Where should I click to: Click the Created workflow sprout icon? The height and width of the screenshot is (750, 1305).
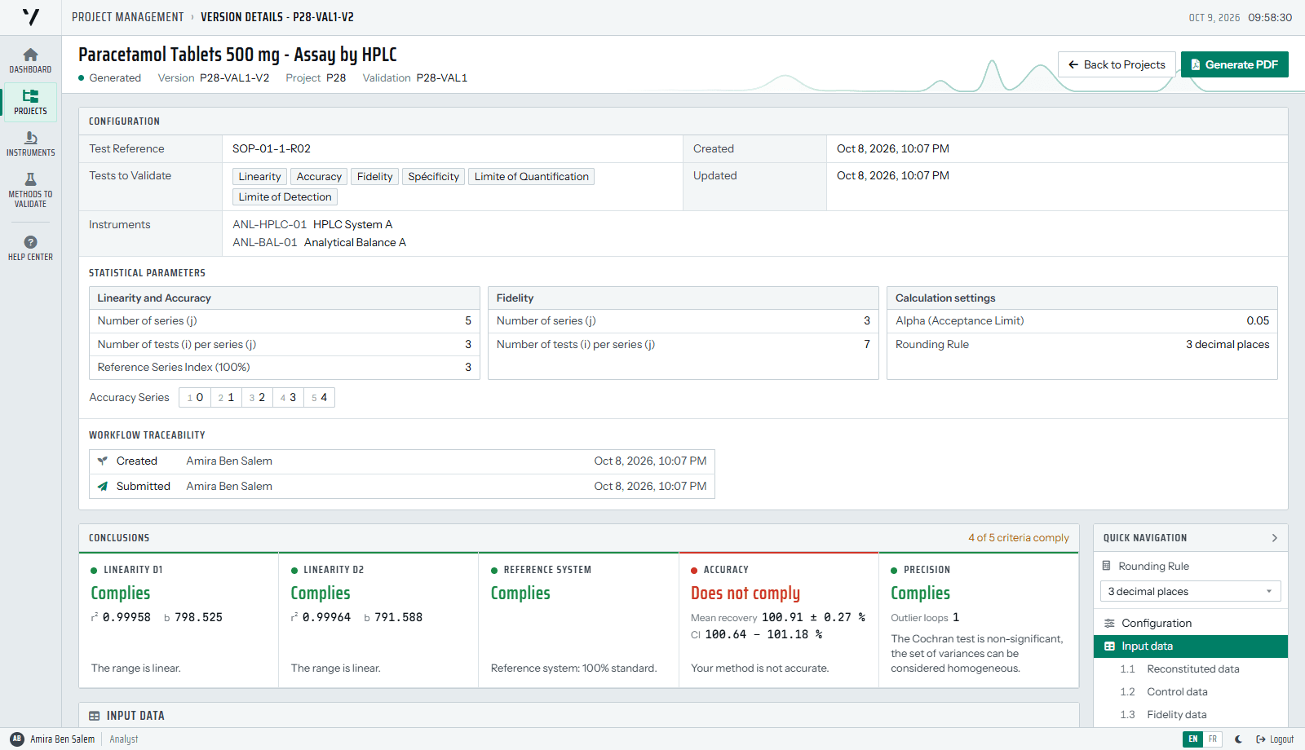point(103,461)
